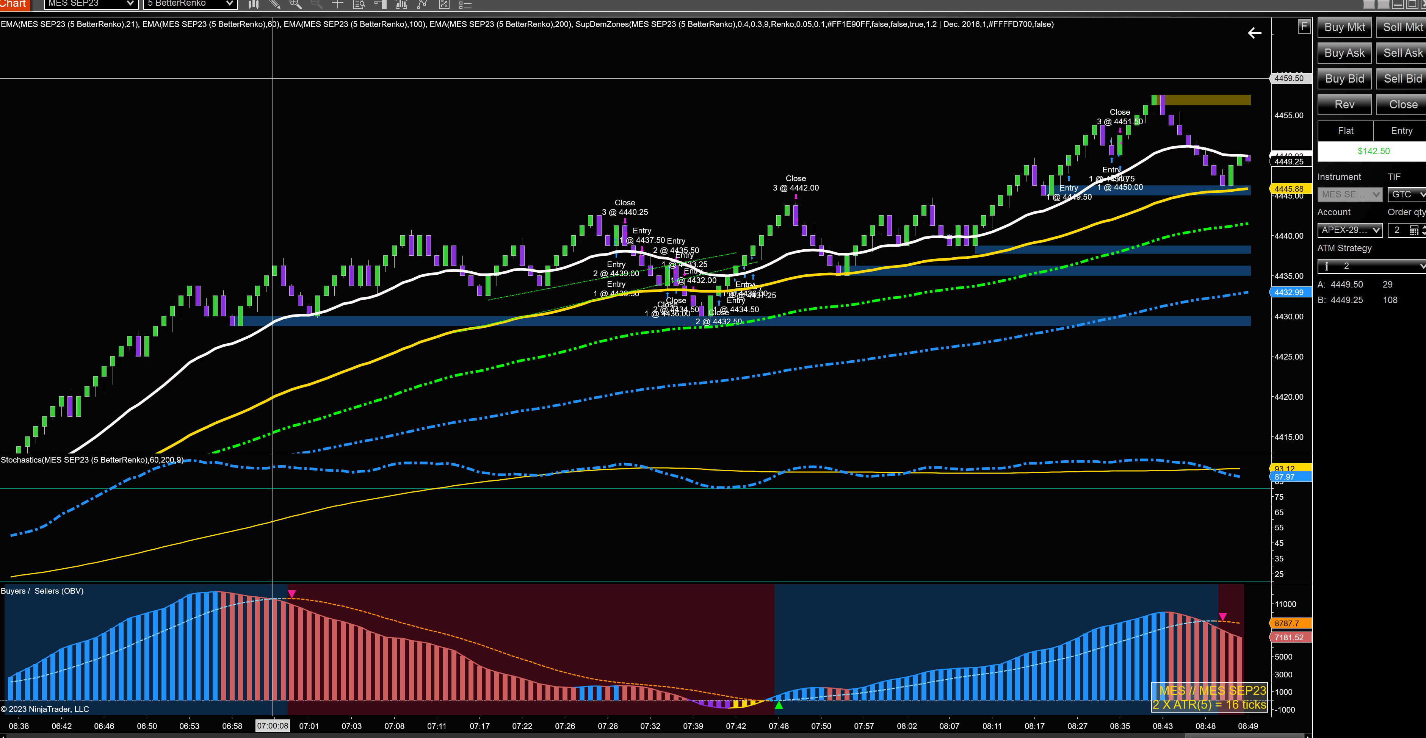This screenshot has height=738, width=1426.
Task: Click the Buy Ask button
Action: (x=1344, y=53)
